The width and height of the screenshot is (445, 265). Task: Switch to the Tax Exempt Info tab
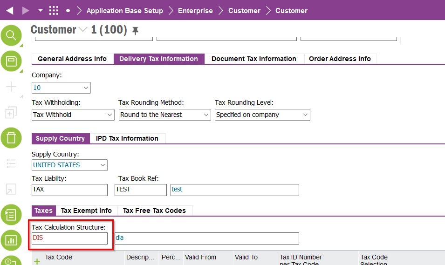coord(86,211)
